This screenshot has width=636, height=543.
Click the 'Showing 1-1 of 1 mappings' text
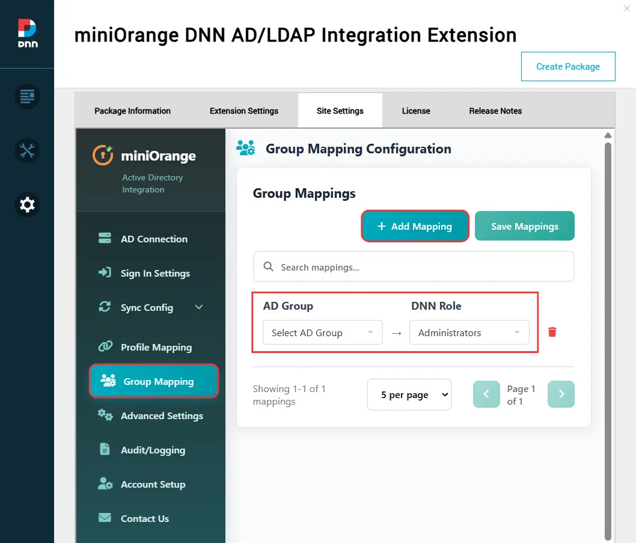click(x=289, y=395)
